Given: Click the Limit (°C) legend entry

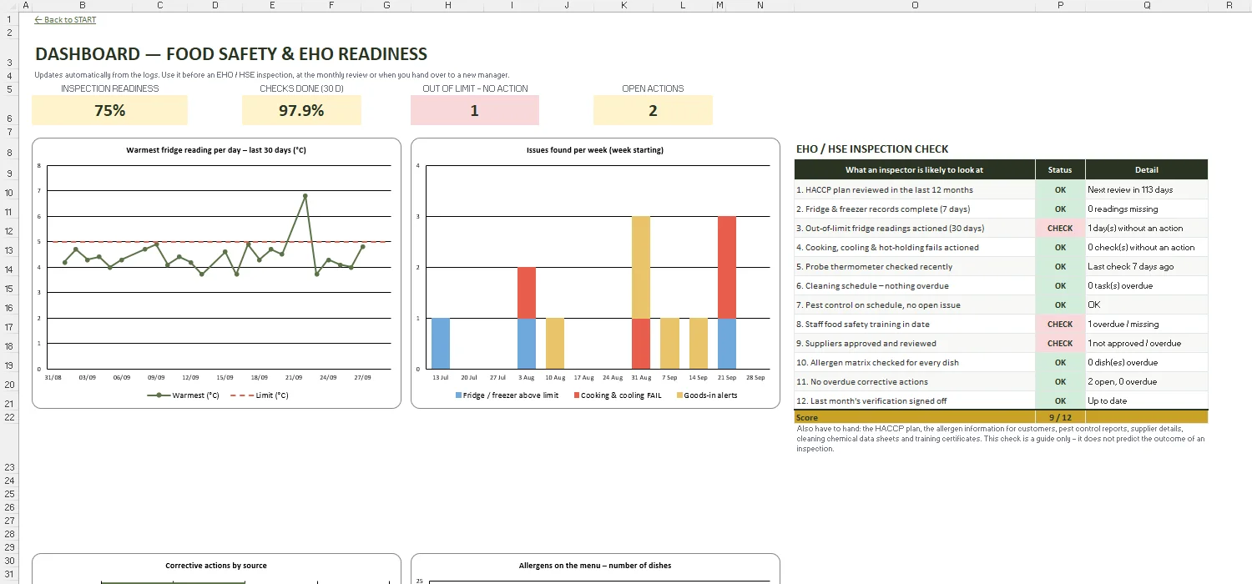Looking at the screenshot, I should (259, 395).
